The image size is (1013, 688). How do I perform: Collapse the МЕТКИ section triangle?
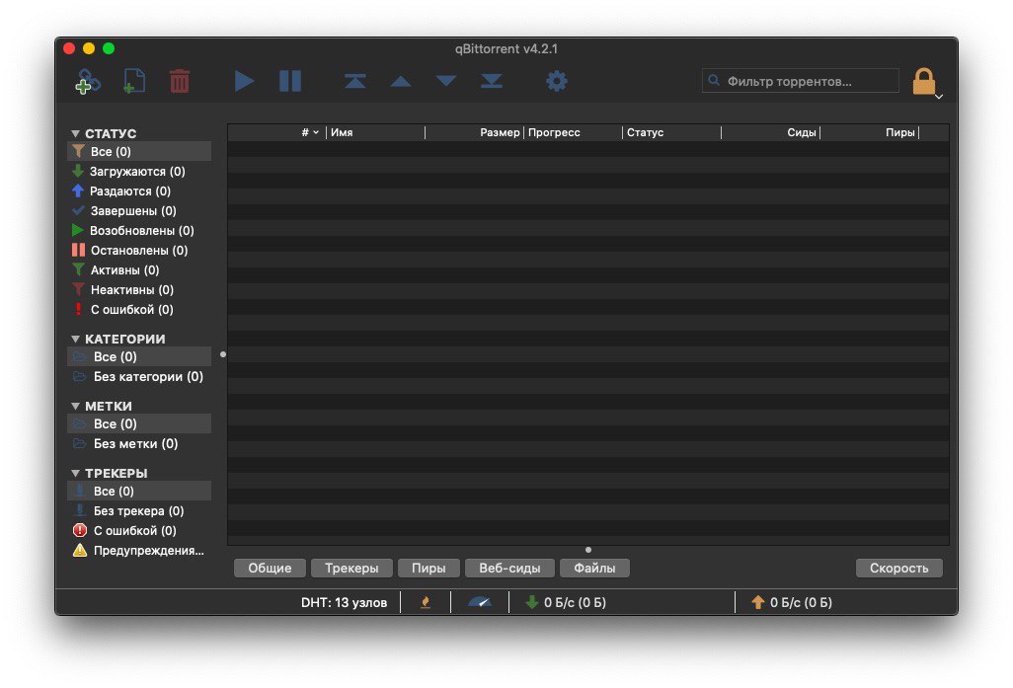(x=76, y=407)
